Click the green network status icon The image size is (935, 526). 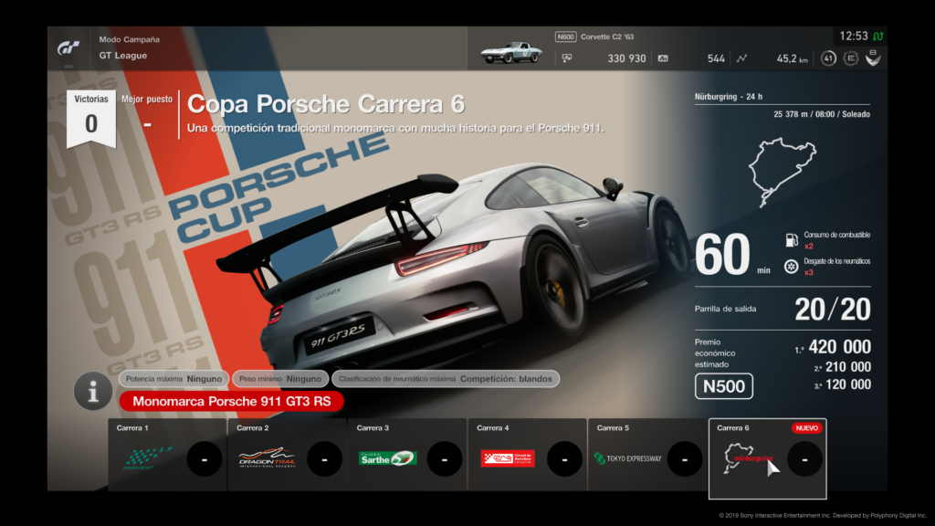click(877, 37)
